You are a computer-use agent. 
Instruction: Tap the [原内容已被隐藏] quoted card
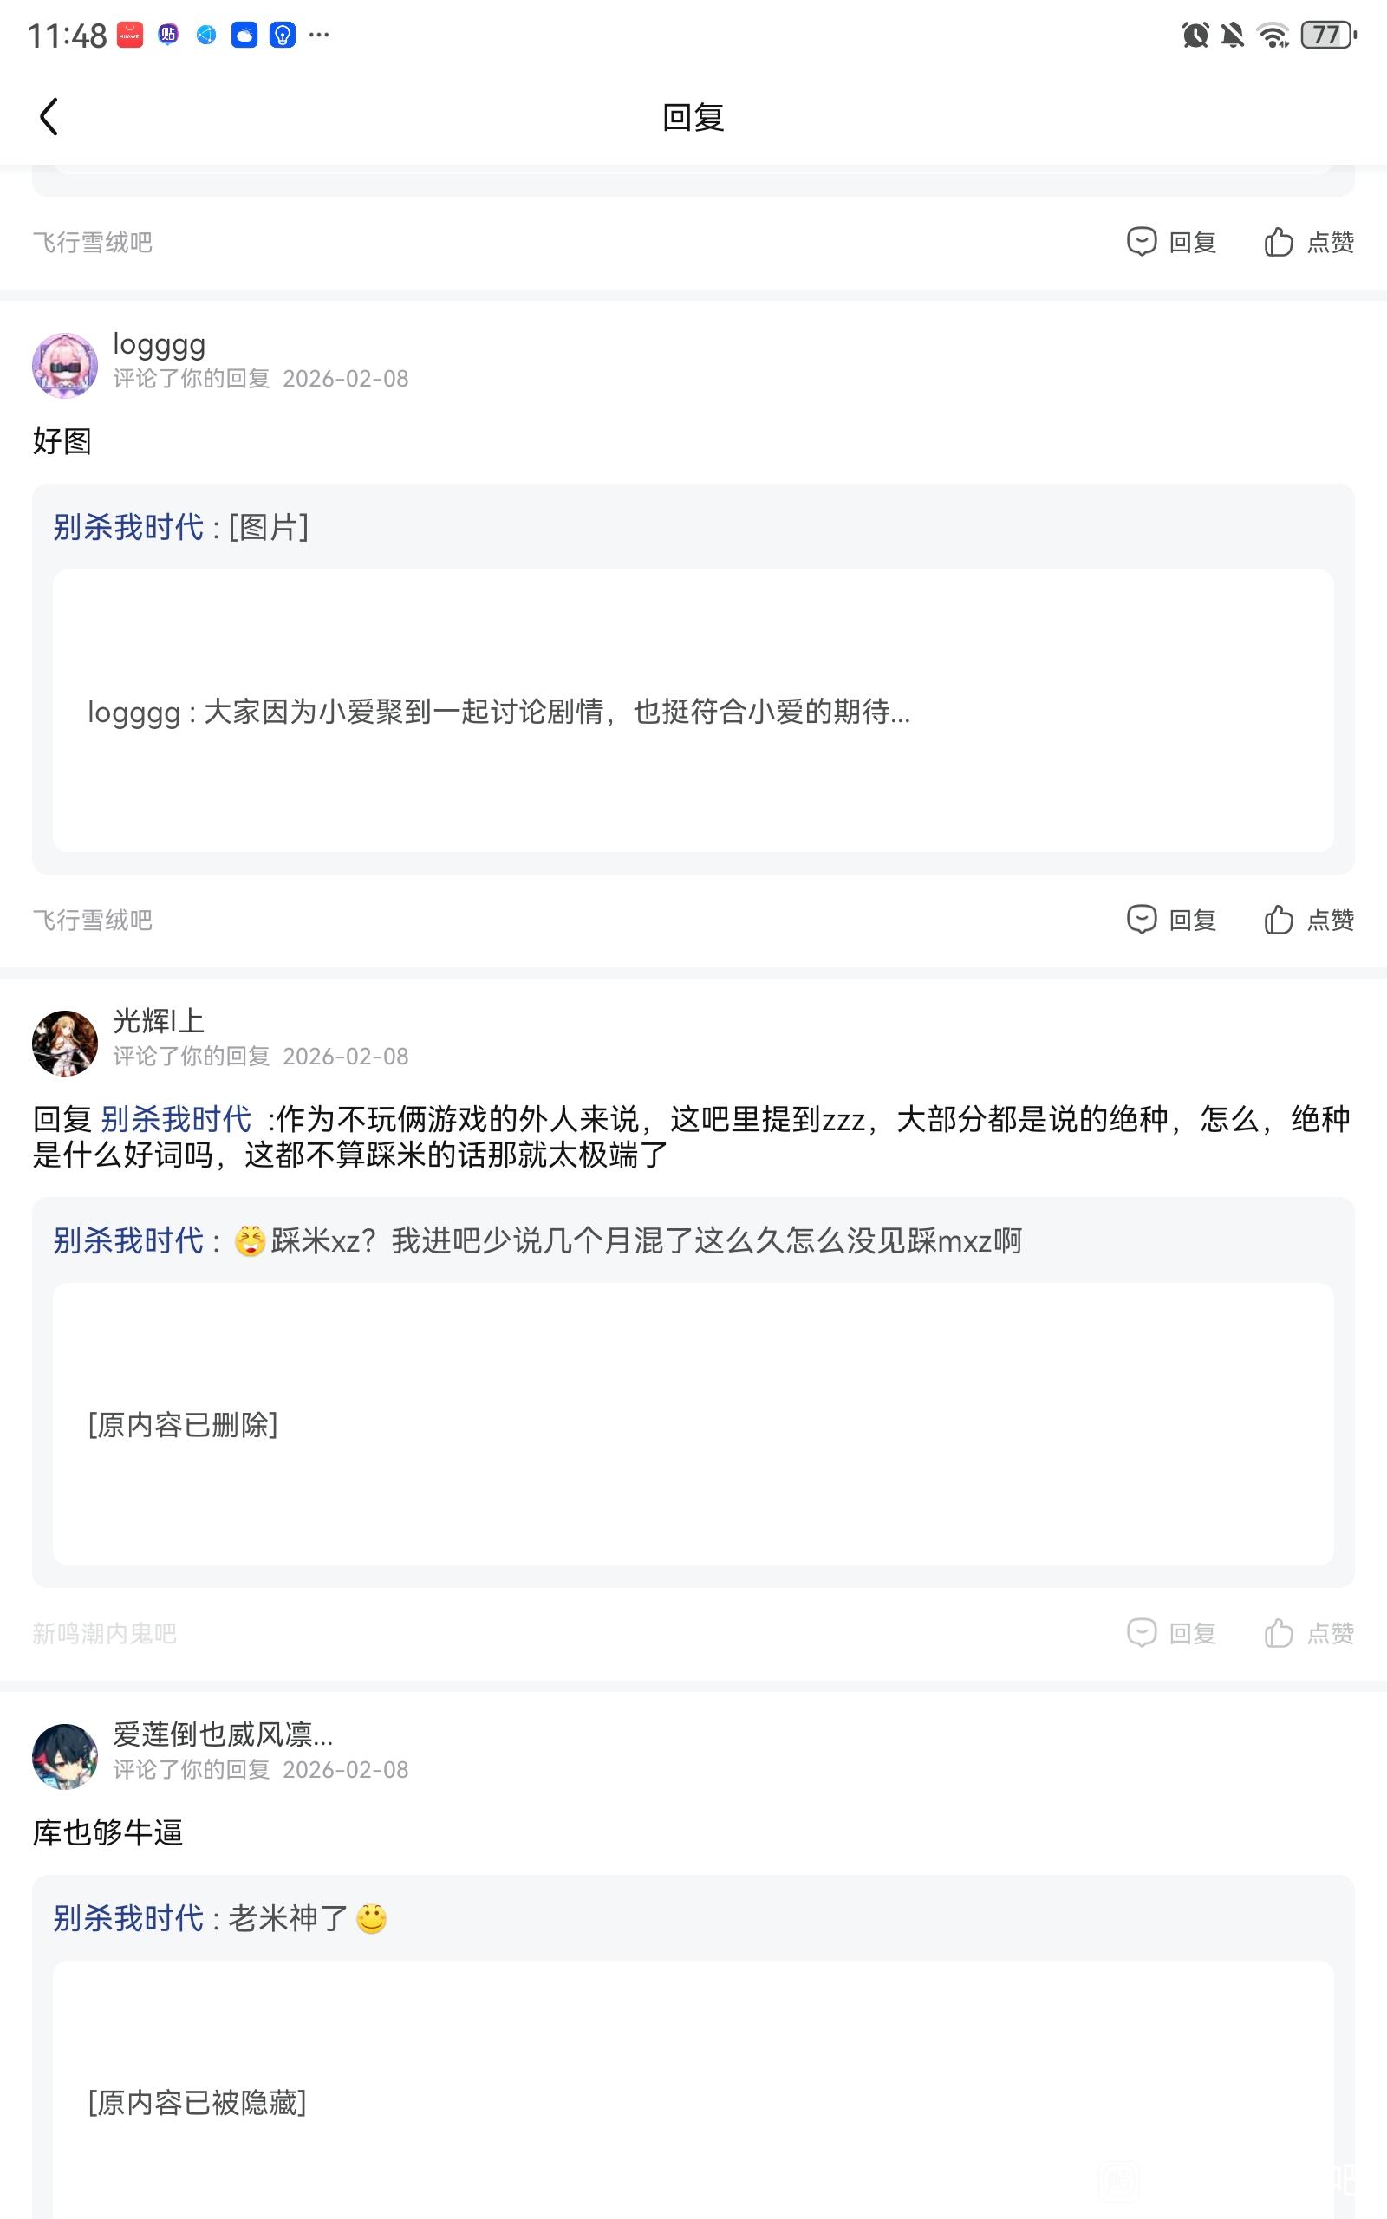coord(693,2102)
